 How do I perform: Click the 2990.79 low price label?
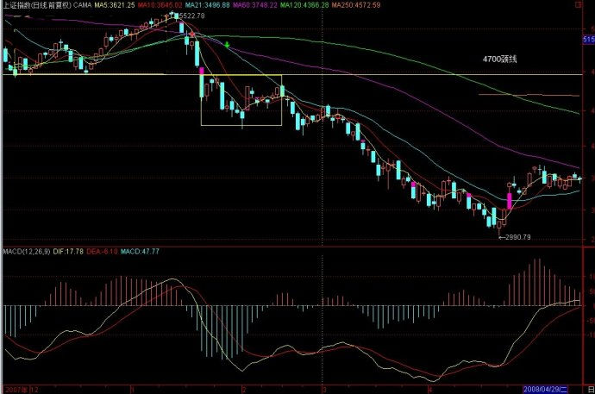[x=517, y=235]
